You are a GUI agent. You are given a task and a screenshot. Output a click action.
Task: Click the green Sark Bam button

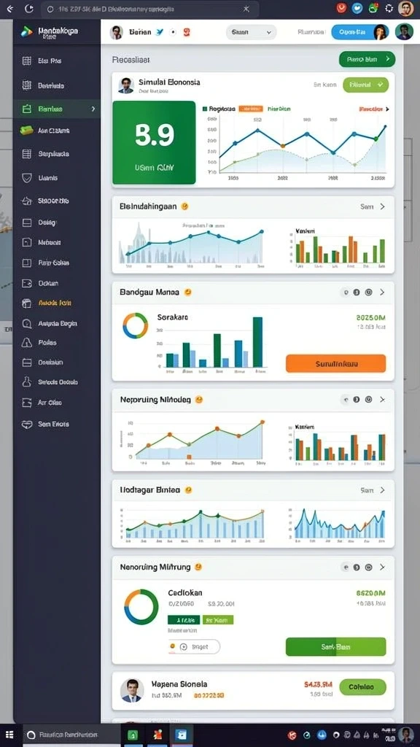[335, 646]
